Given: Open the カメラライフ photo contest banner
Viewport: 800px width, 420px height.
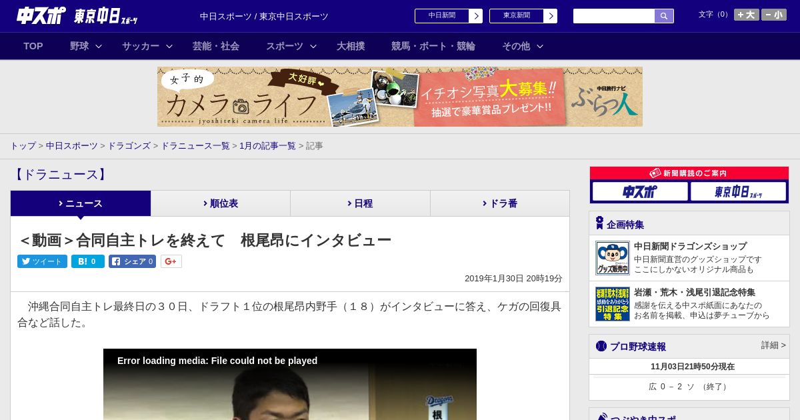Looking at the screenshot, I should pyautogui.click(x=400, y=97).
